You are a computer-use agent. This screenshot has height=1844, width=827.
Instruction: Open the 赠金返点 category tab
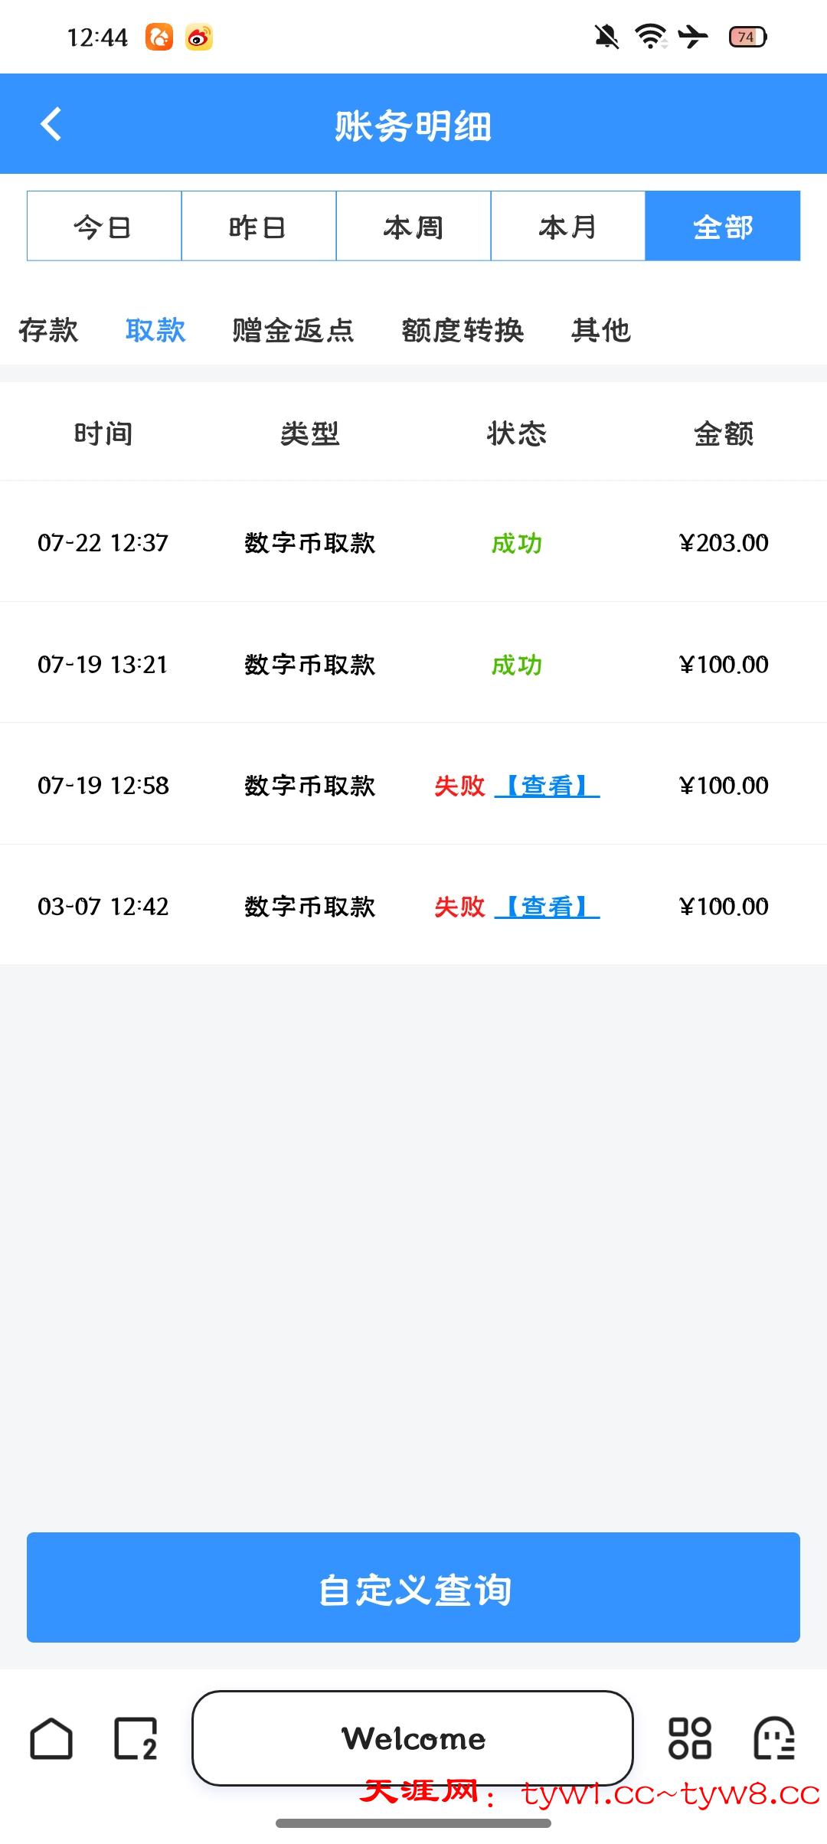tap(293, 331)
